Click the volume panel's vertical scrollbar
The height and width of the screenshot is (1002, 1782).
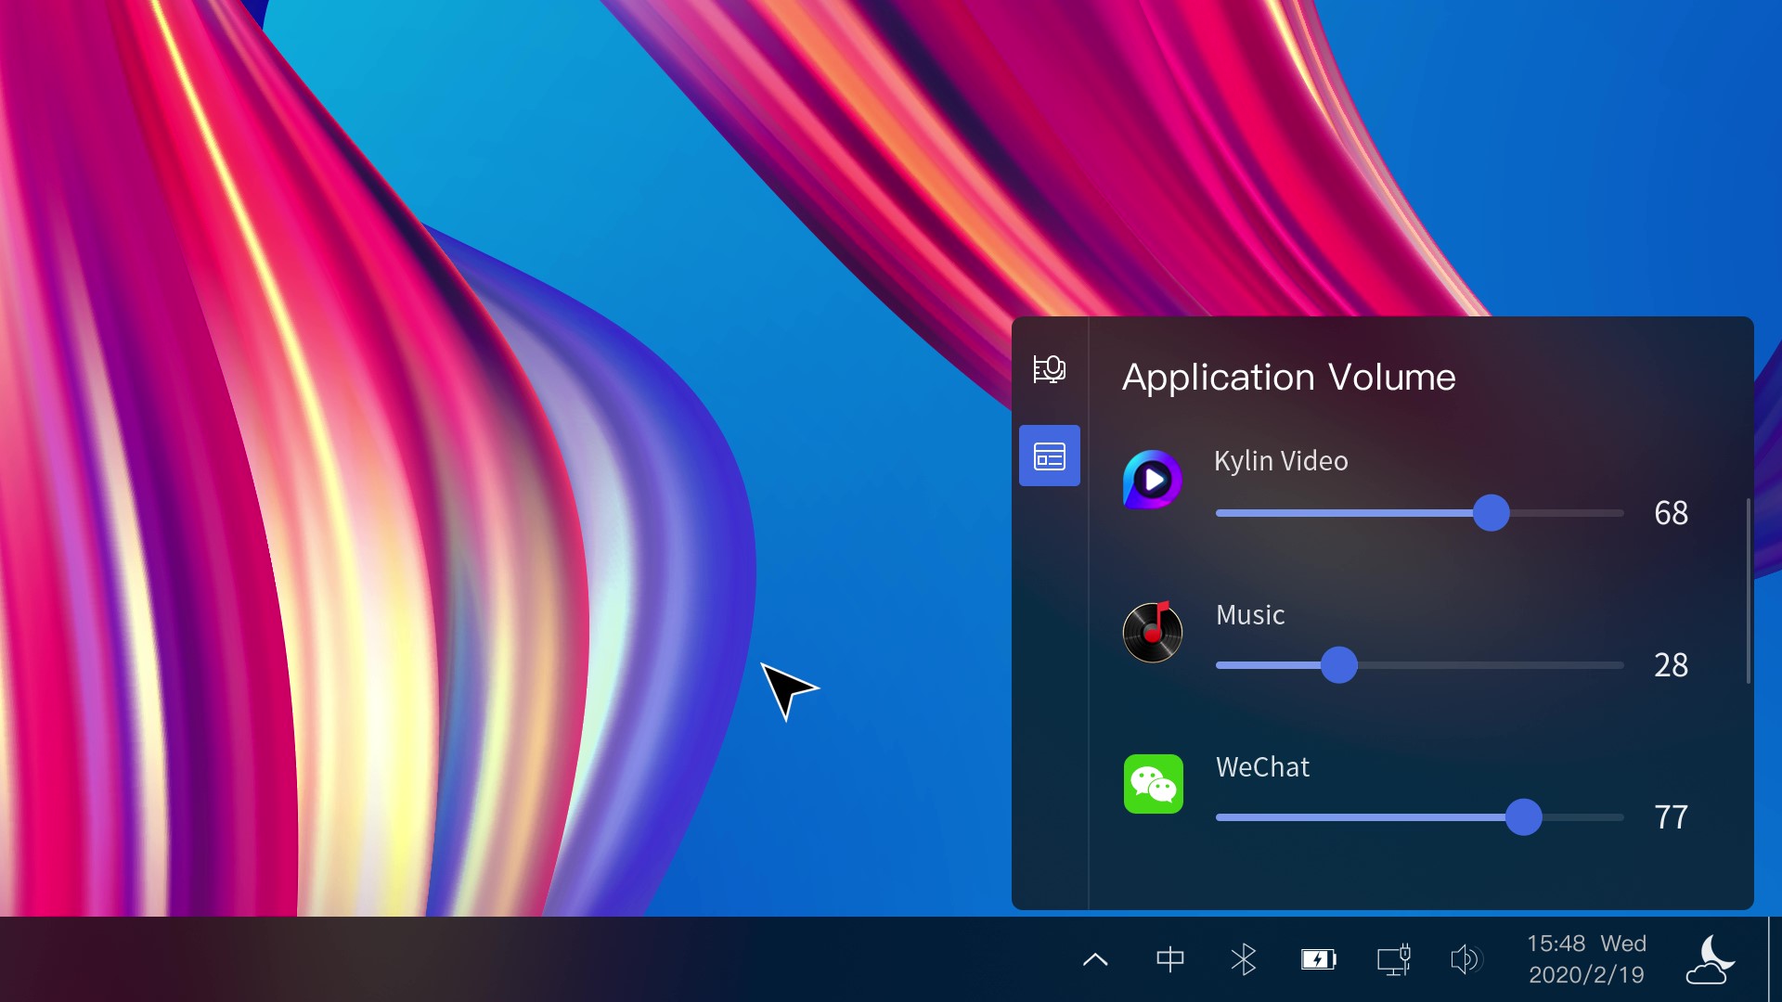tap(1749, 591)
